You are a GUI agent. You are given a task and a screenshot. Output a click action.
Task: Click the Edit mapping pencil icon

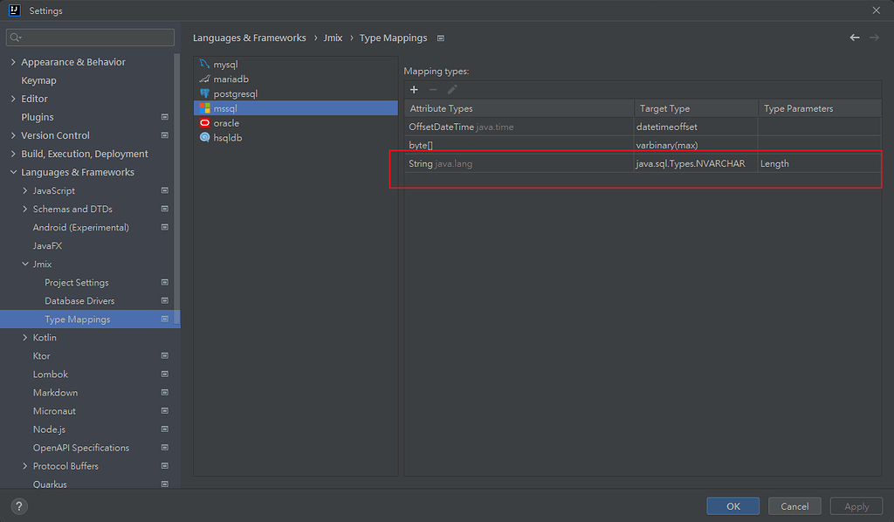click(x=451, y=89)
